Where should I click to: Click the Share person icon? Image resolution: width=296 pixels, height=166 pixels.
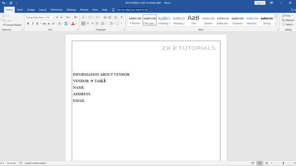tap(292, 10)
